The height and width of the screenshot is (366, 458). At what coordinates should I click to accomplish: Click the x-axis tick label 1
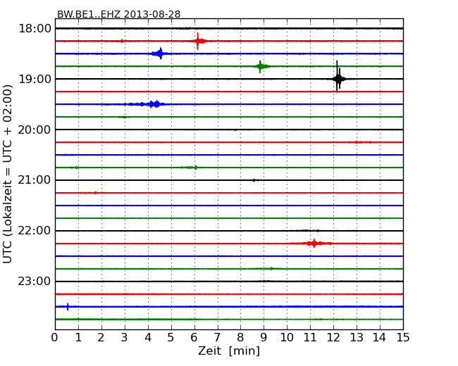78,338
